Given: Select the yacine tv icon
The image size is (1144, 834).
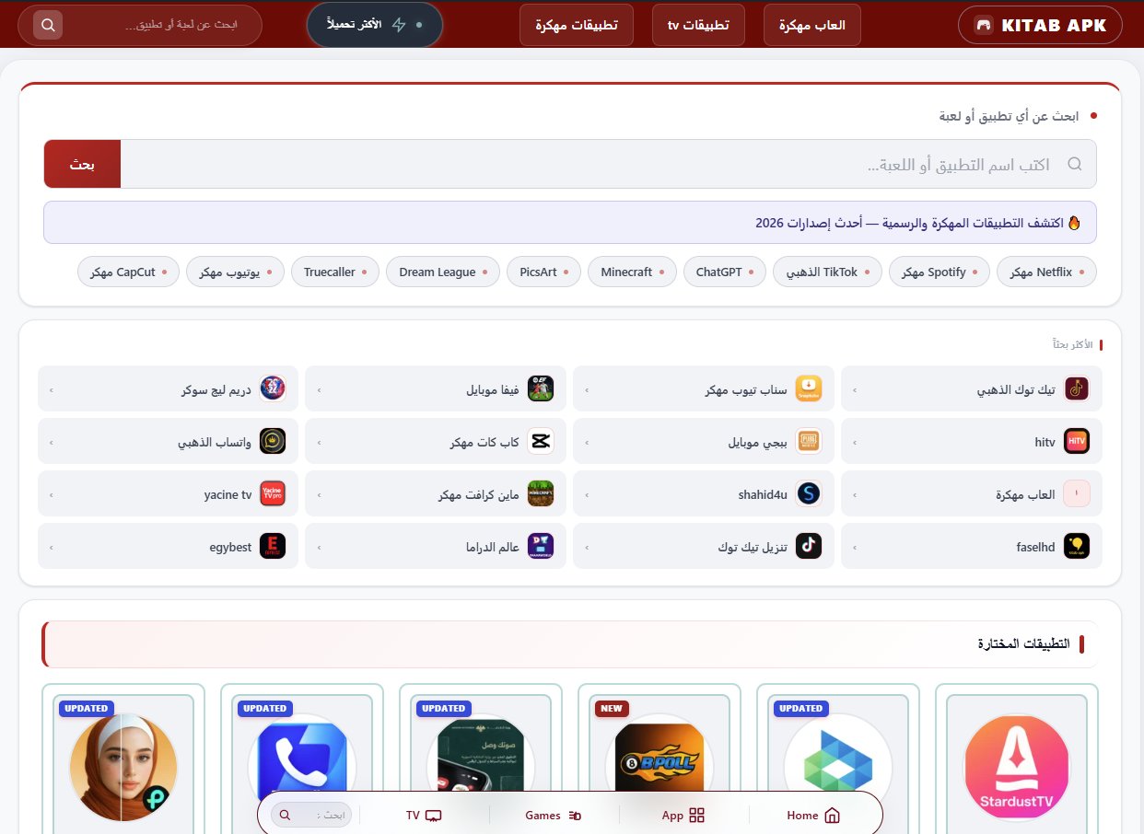Looking at the screenshot, I should coord(273,494).
